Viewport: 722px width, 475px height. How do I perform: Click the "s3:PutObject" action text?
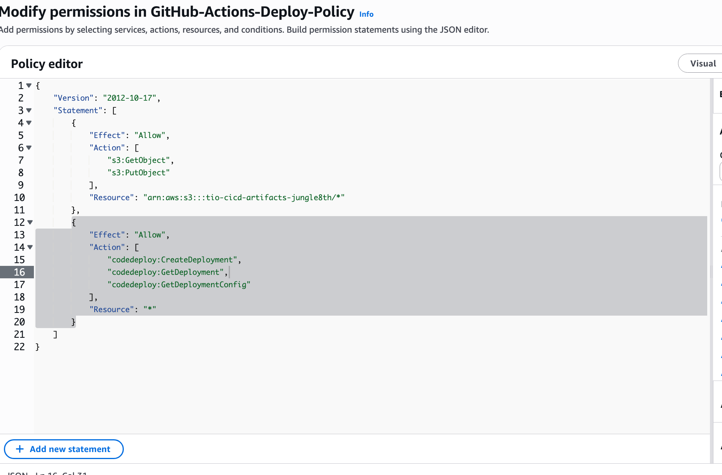(x=139, y=173)
